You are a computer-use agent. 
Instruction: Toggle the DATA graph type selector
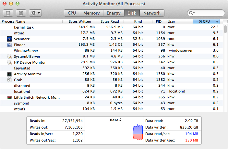[x=115, y=120]
